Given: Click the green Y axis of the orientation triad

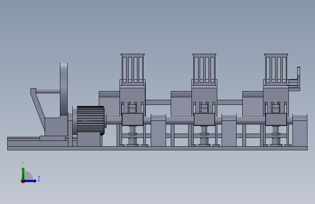Looking at the screenshot, I should point(23,174).
